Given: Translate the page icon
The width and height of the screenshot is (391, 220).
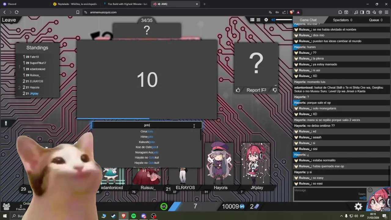Looking at the screenshot, I should 270,12.
